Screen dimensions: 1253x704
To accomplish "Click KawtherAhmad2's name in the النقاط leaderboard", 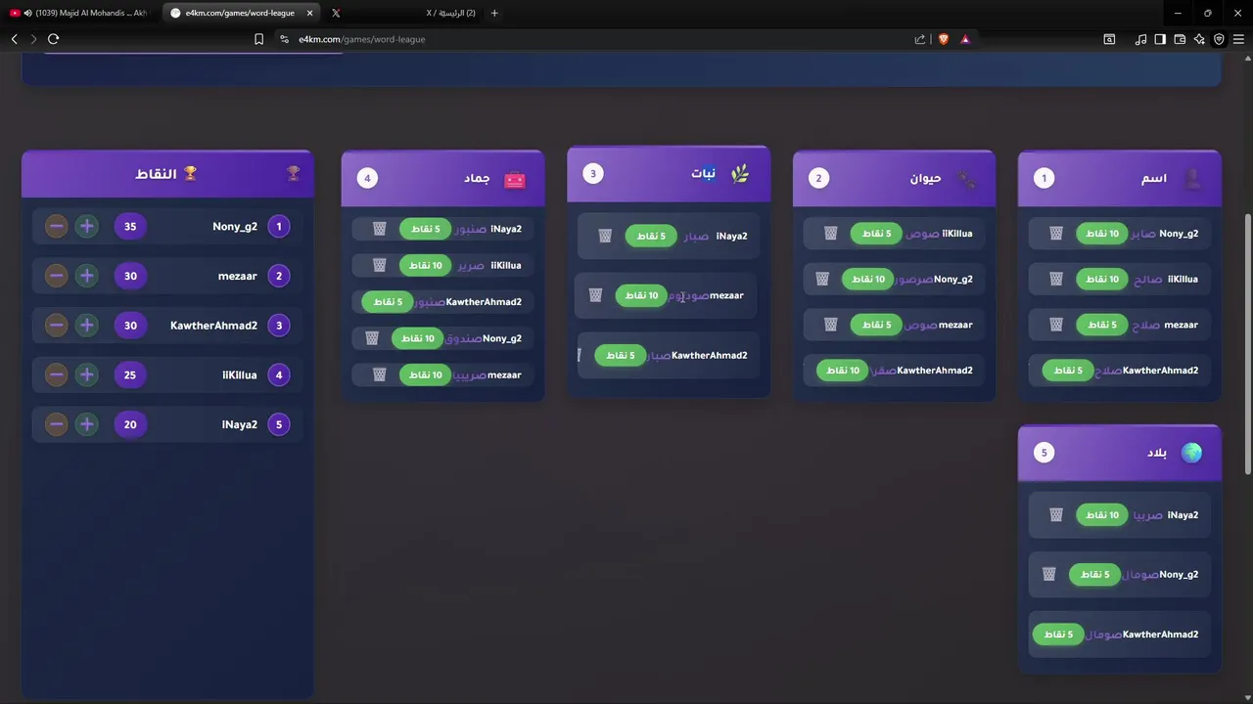I will (x=213, y=326).
